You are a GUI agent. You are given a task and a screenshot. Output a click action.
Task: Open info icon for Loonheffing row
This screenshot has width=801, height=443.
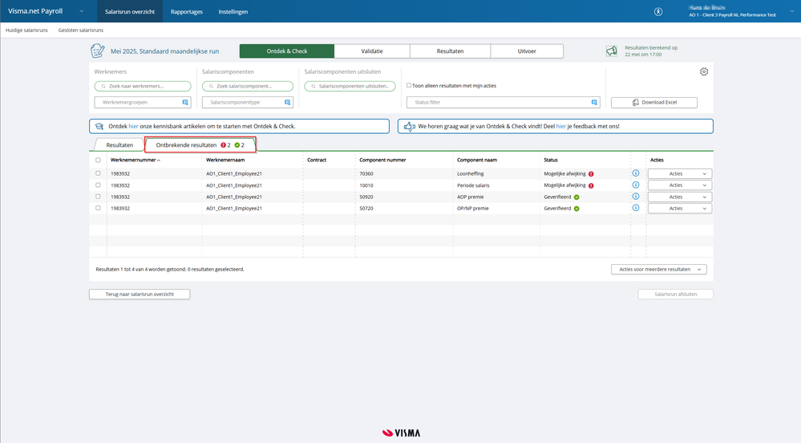pos(636,173)
